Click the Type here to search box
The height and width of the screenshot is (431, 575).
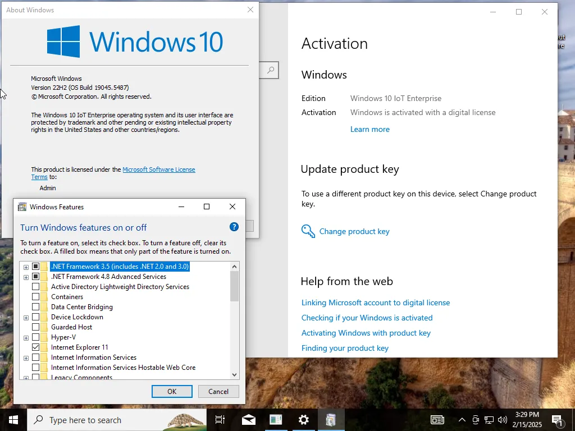(117, 420)
